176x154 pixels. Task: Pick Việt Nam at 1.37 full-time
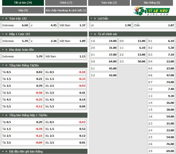point(73,25)
